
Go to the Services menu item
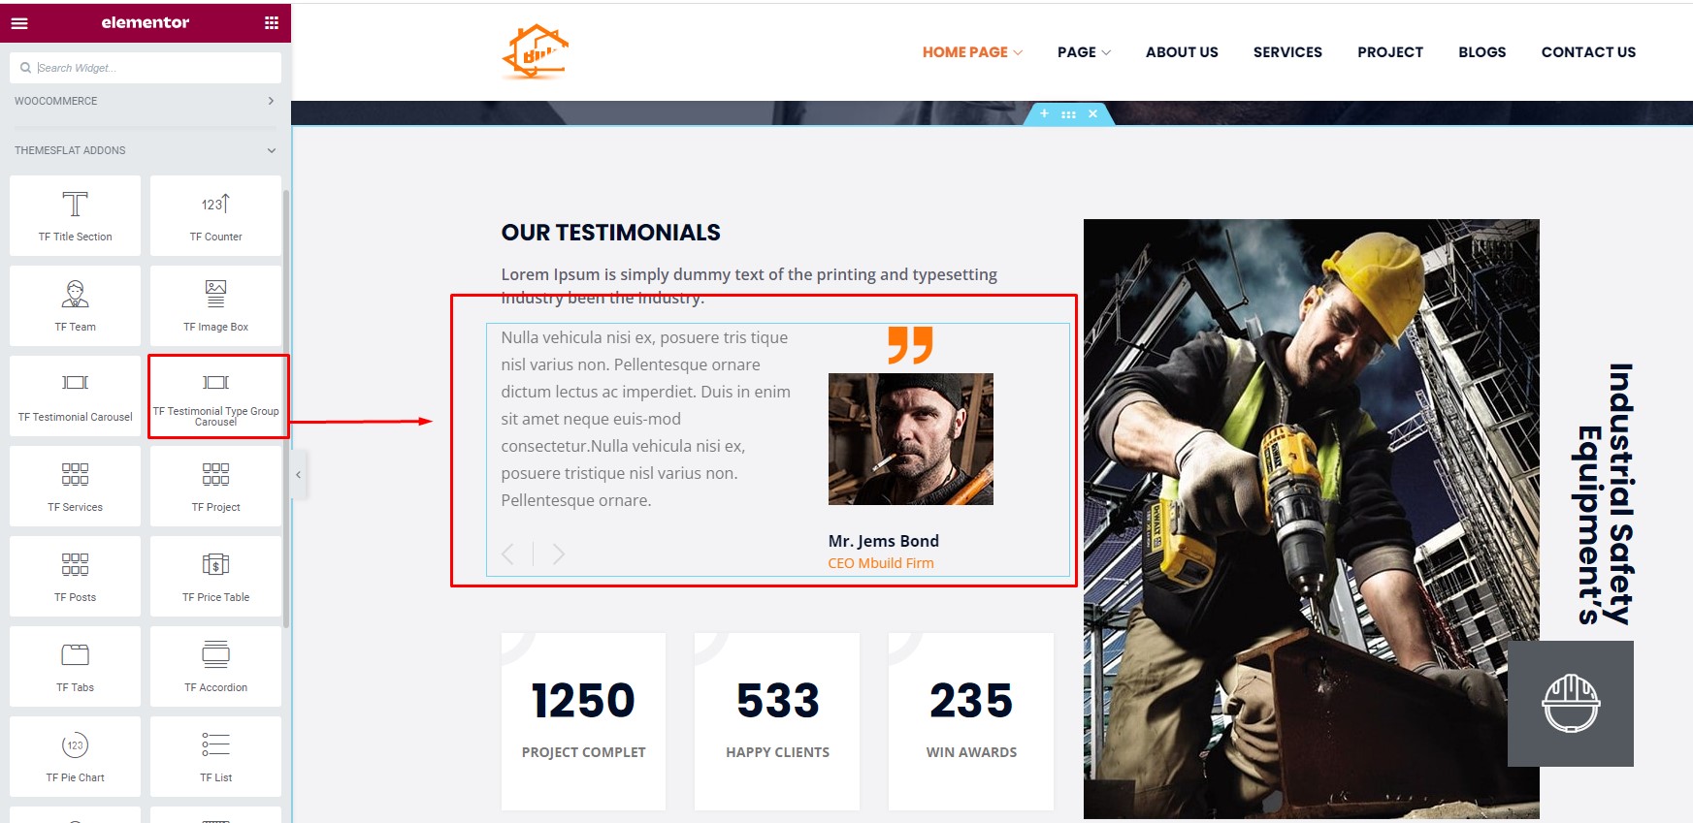click(1287, 52)
